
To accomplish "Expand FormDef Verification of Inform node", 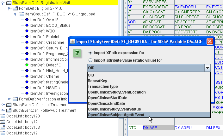I will point(9,99).
